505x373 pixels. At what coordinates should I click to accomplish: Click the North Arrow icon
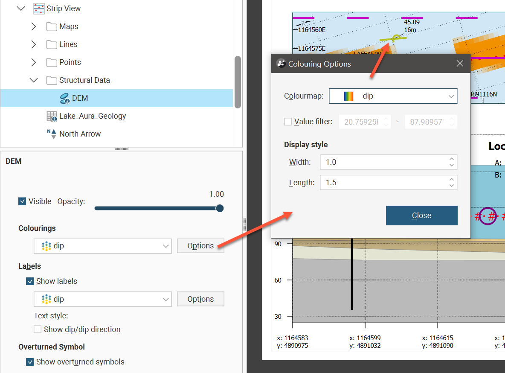pos(52,134)
